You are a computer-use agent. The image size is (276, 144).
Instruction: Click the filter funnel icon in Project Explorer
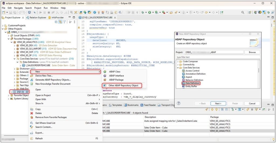[x=64, y=22]
